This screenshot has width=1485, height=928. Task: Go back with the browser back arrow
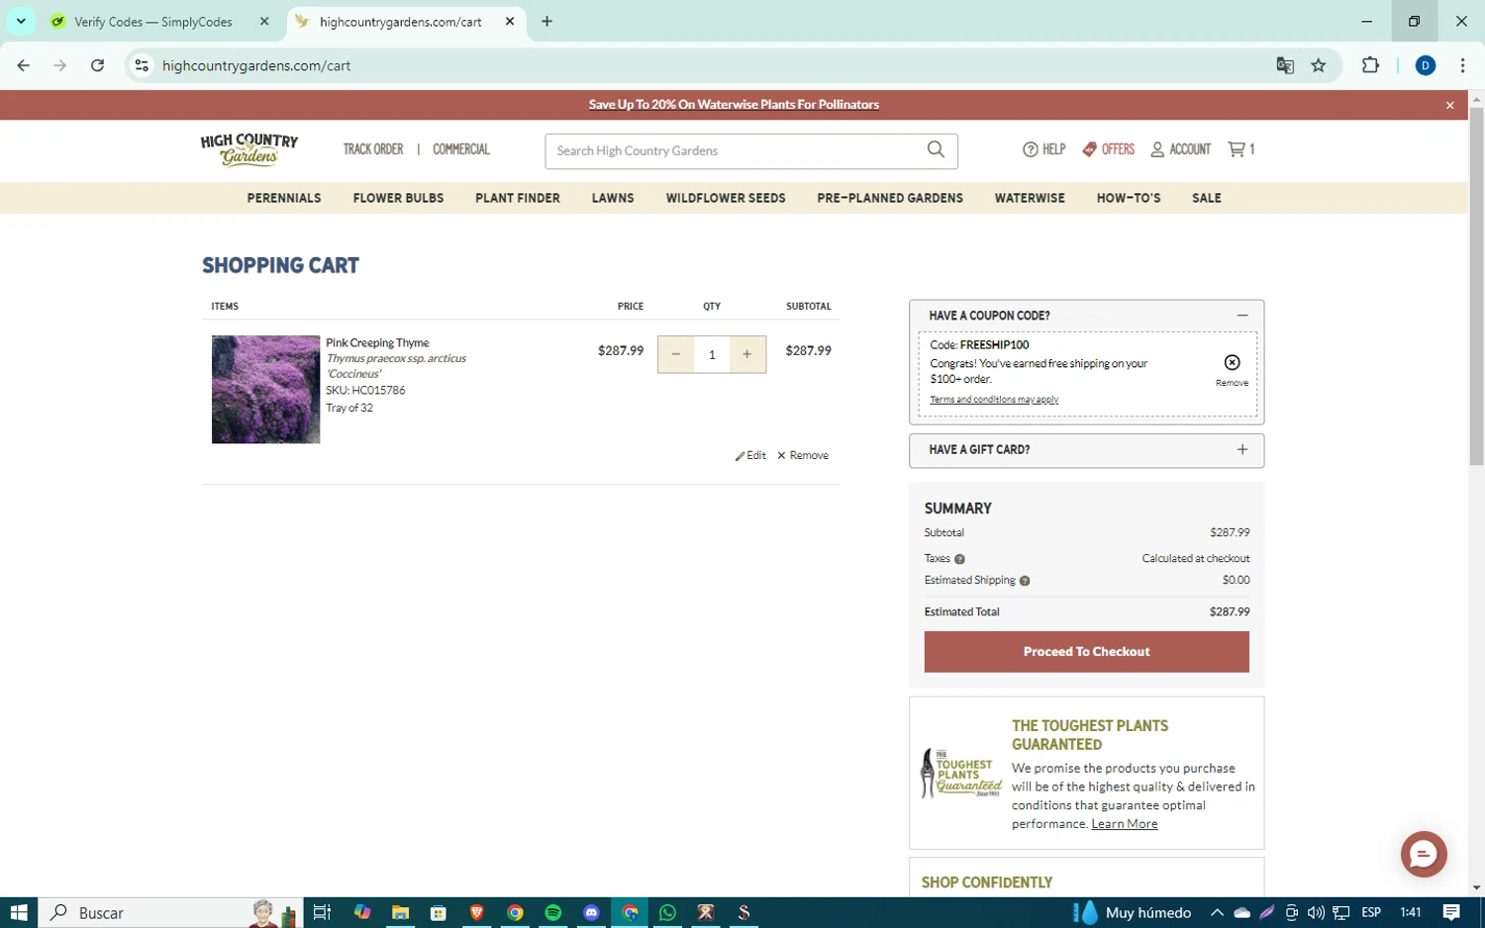[x=23, y=65]
